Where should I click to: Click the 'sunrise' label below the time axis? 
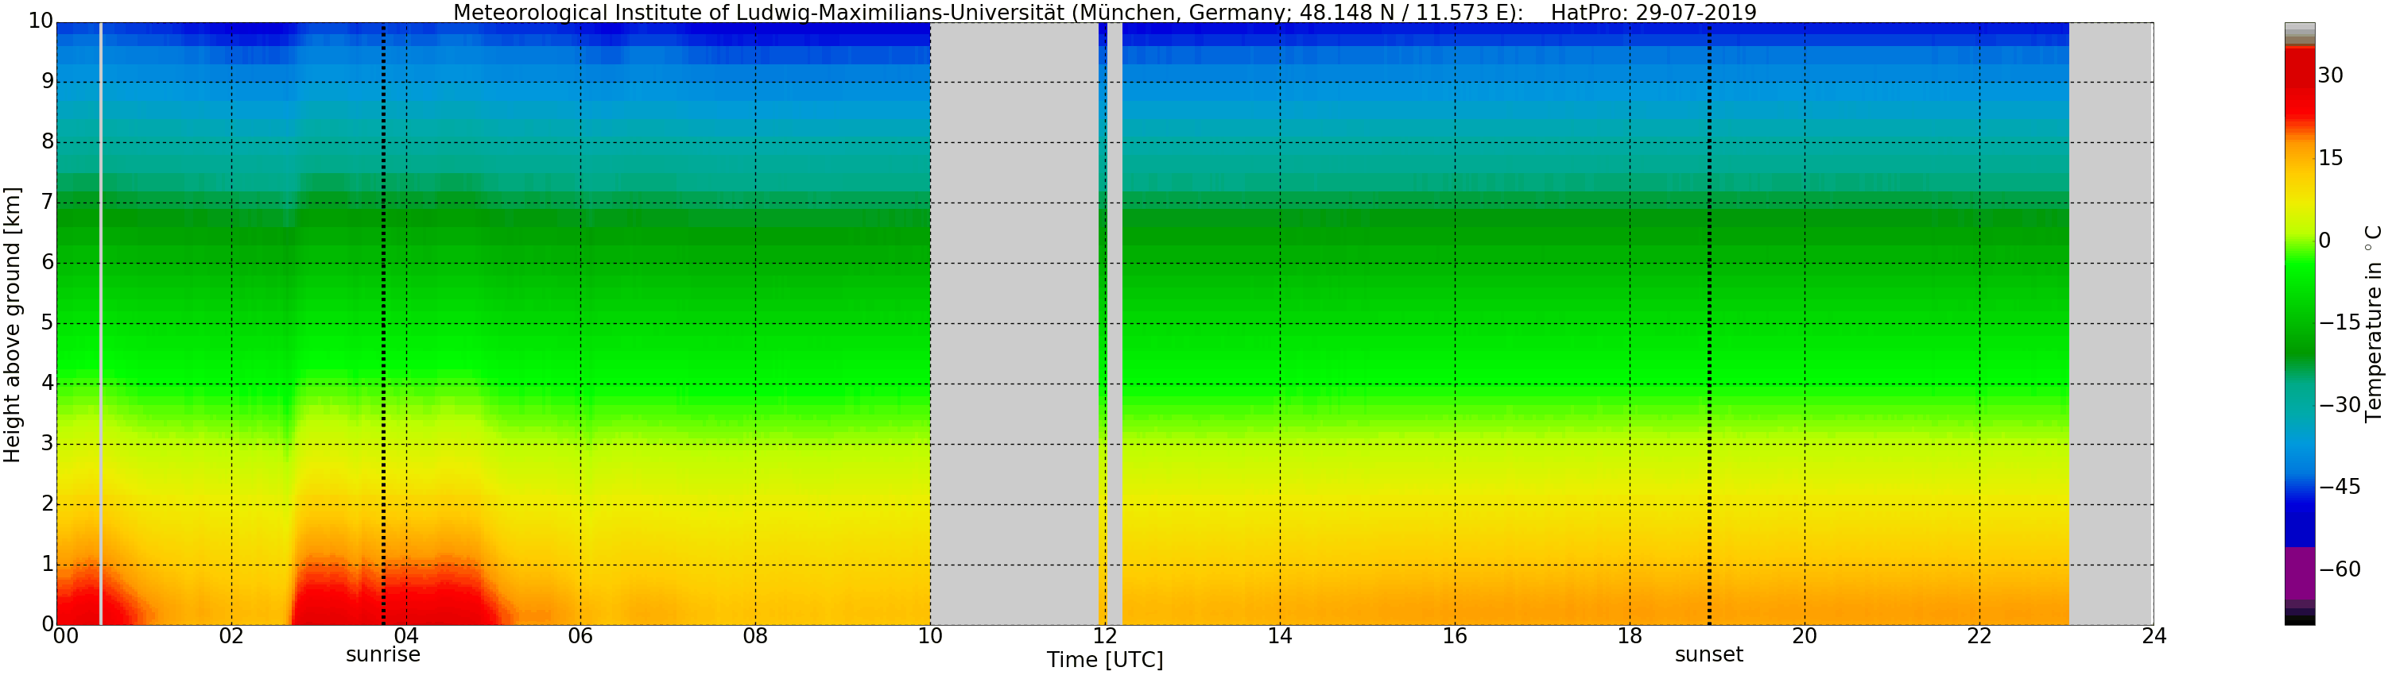click(382, 654)
